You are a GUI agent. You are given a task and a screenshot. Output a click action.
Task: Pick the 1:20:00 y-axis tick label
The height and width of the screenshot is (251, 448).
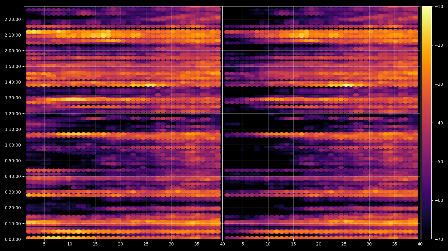13,114
